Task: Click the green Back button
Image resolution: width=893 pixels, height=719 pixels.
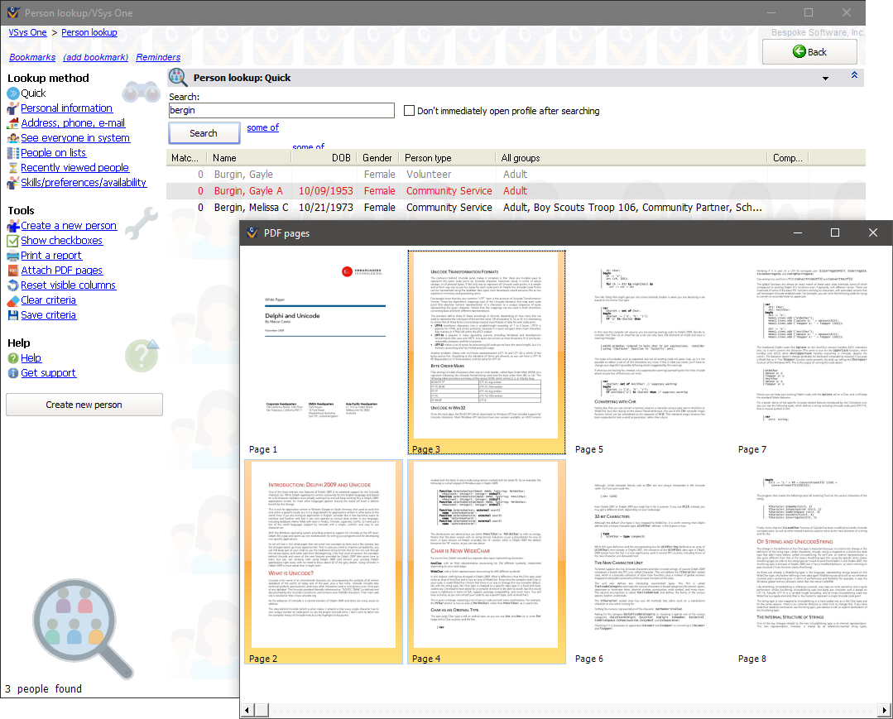Action: [x=809, y=51]
